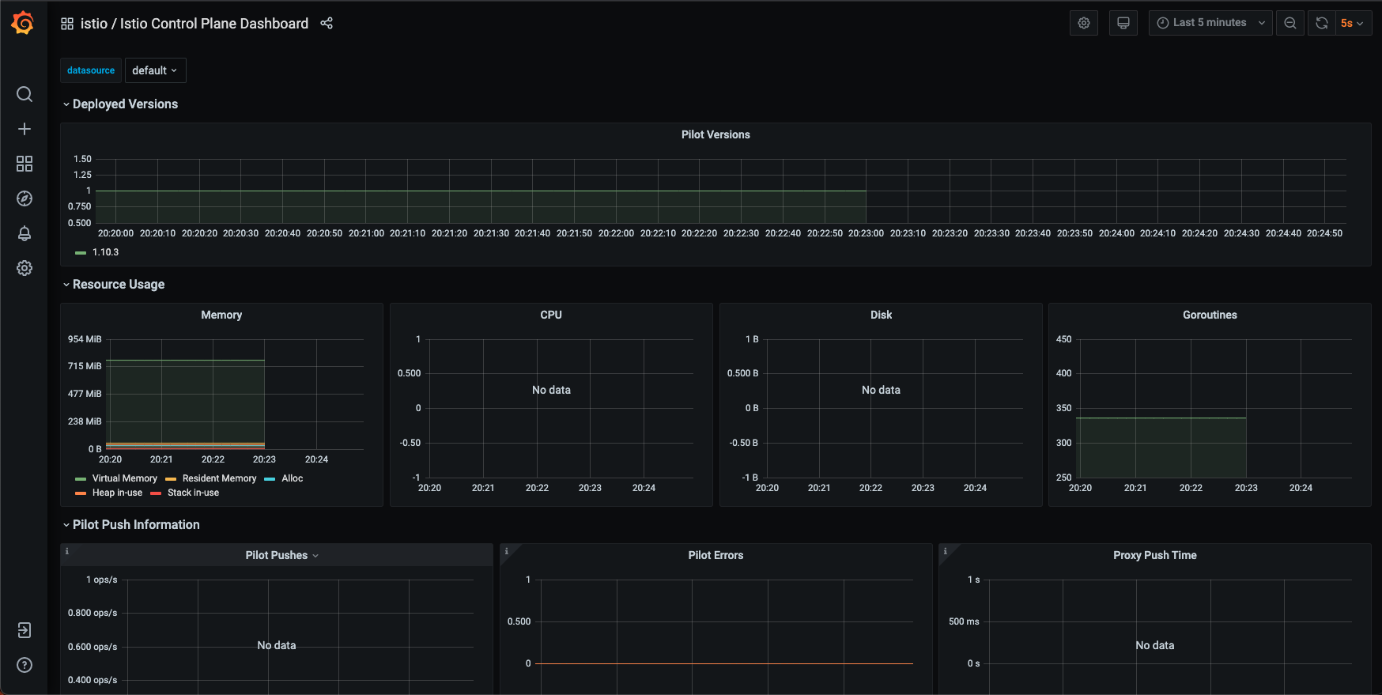Share the dashboard via share icon
Viewport: 1382px width, 695px height.
[327, 23]
